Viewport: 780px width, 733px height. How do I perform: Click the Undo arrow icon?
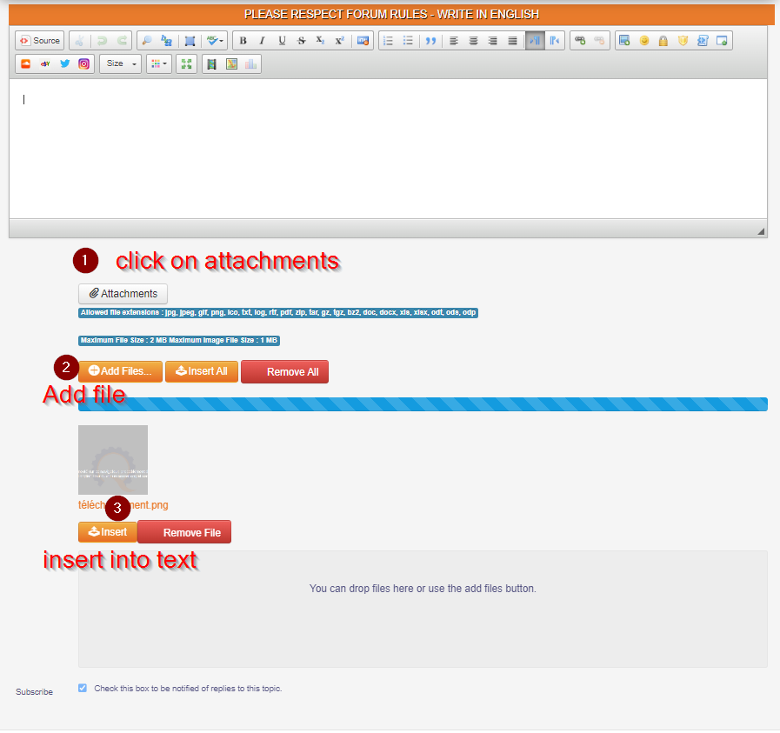[x=102, y=41]
